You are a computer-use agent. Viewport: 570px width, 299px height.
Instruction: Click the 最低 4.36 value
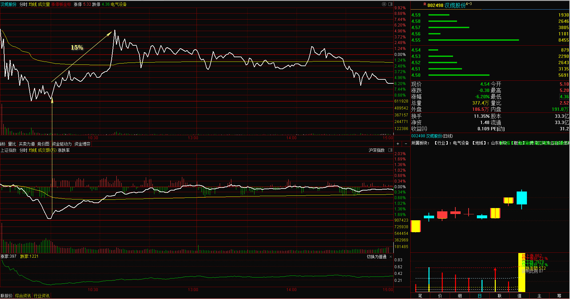point(564,97)
